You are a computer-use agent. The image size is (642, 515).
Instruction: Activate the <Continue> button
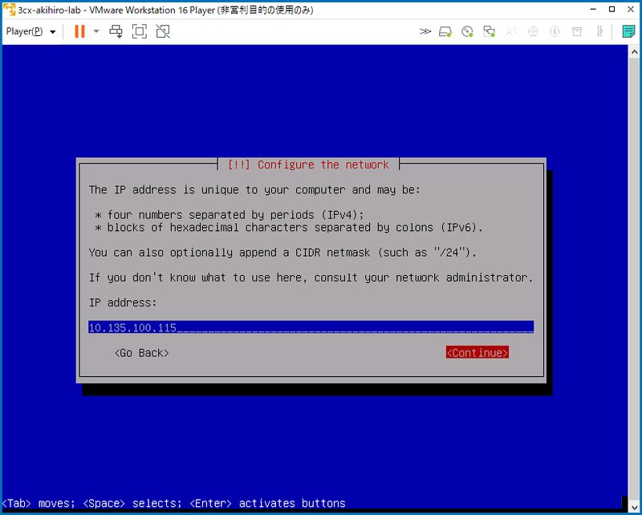477,352
